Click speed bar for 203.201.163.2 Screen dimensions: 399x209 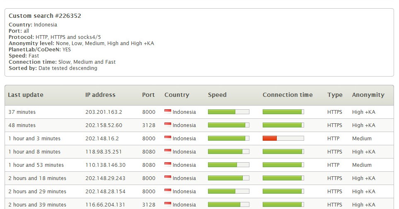(x=229, y=112)
